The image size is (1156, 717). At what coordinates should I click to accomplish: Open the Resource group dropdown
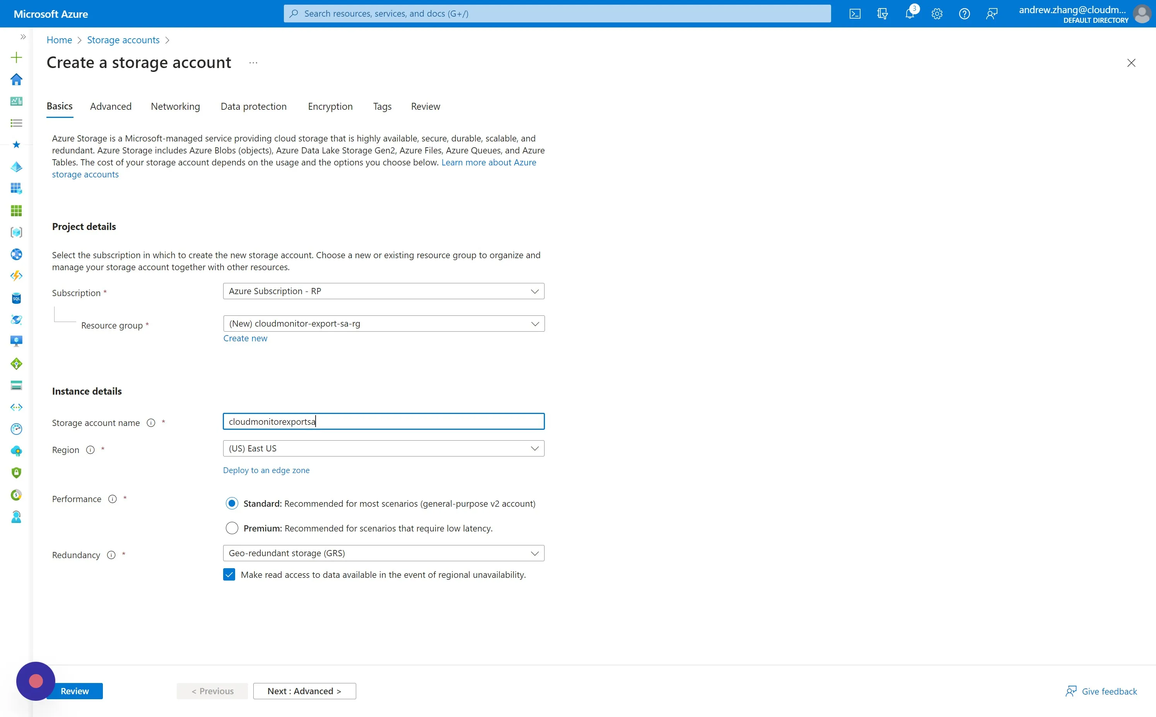[384, 324]
